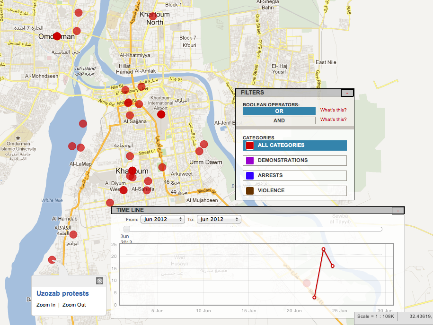Viewport: 433px width, 325px height.
Task: Click Zoom In link in popup
Action: [46, 305]
